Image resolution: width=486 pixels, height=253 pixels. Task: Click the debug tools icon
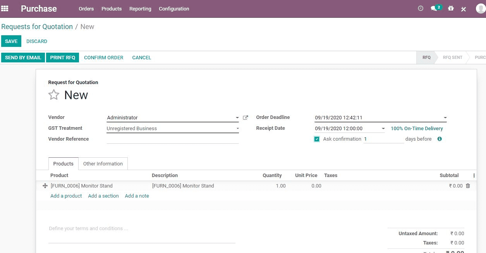pos(464,9)
